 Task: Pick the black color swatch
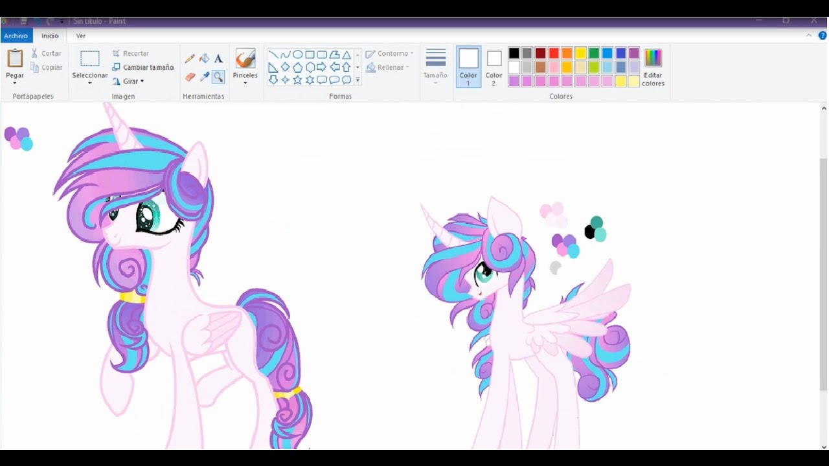(514, 53)
